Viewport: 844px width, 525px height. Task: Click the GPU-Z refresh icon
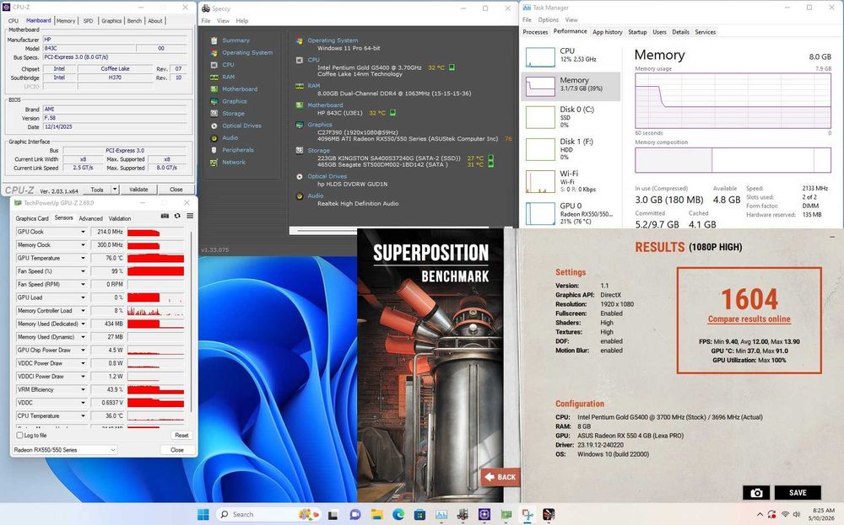(x=177, y=216)
